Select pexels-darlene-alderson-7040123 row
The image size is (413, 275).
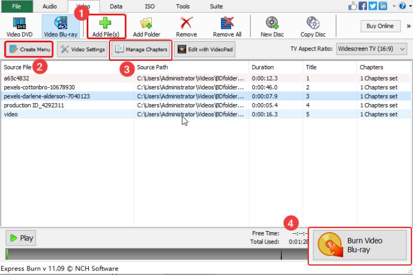[x=205, y=96]
